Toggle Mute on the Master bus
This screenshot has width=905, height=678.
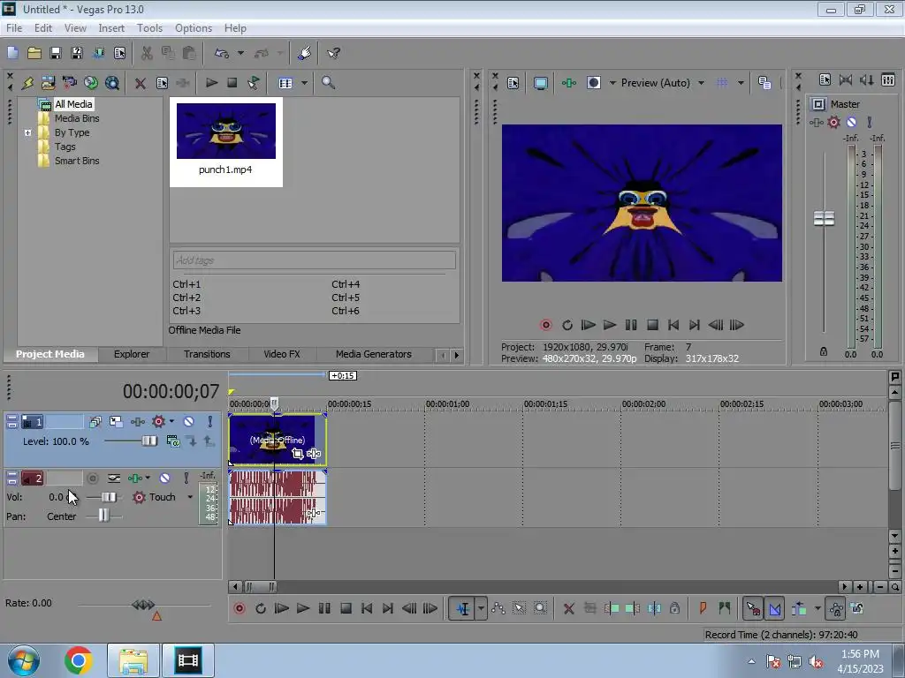pyautogui.click(x=851, y=122)
